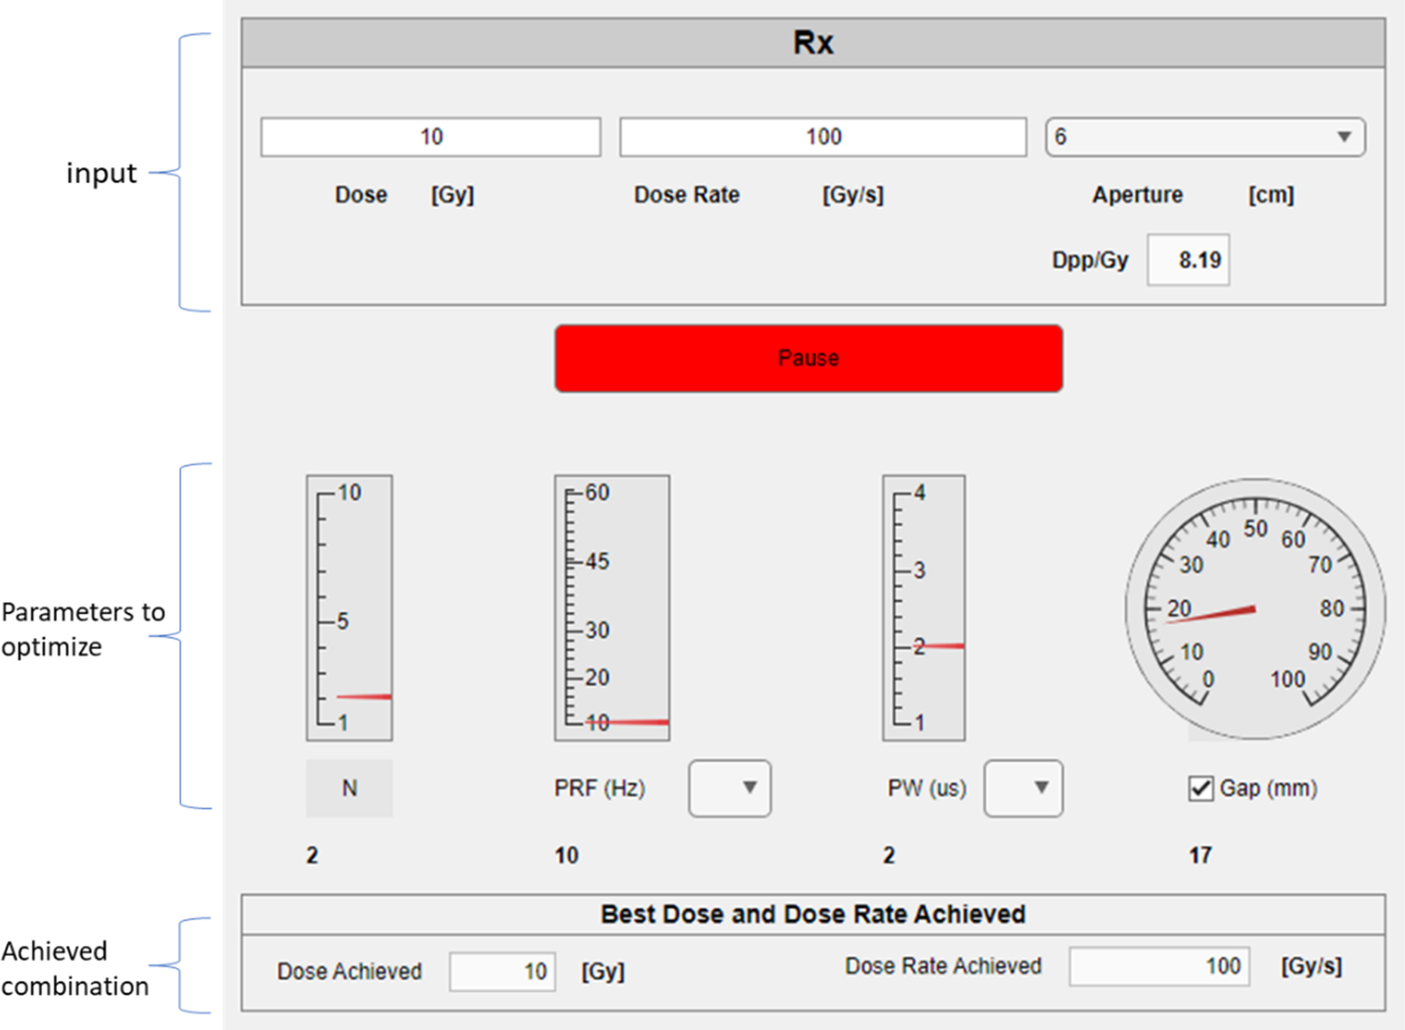Click the Dpp/Gy value box
Screen dimensions: 1405x1030
[1189, 260]
